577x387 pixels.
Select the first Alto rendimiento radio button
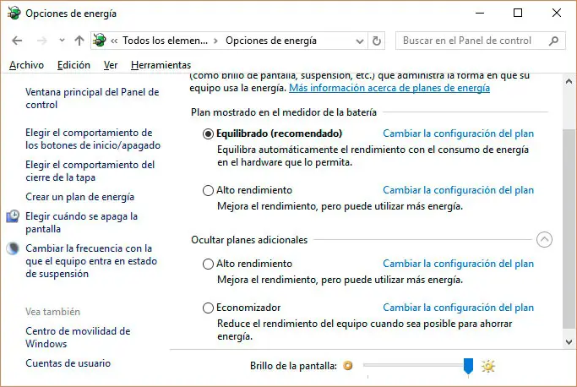point(209,191)
